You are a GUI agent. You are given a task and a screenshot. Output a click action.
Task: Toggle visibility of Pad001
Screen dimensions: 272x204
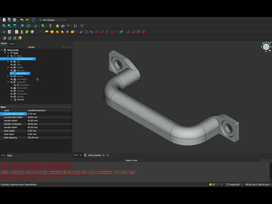tap(11, 68)
